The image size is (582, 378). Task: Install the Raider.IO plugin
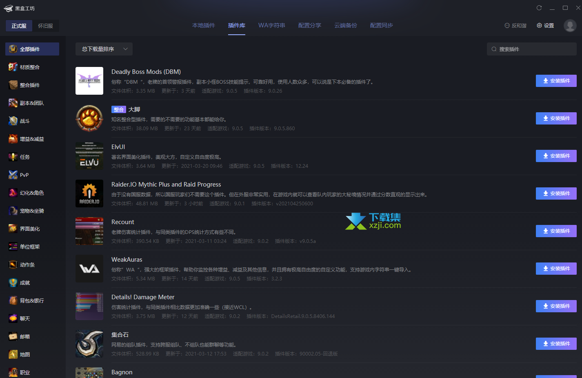[x=556, y=193]
